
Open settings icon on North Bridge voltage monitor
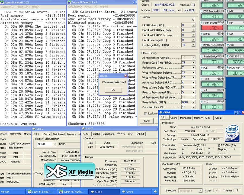pyautogui.click(x=219, y=22)
